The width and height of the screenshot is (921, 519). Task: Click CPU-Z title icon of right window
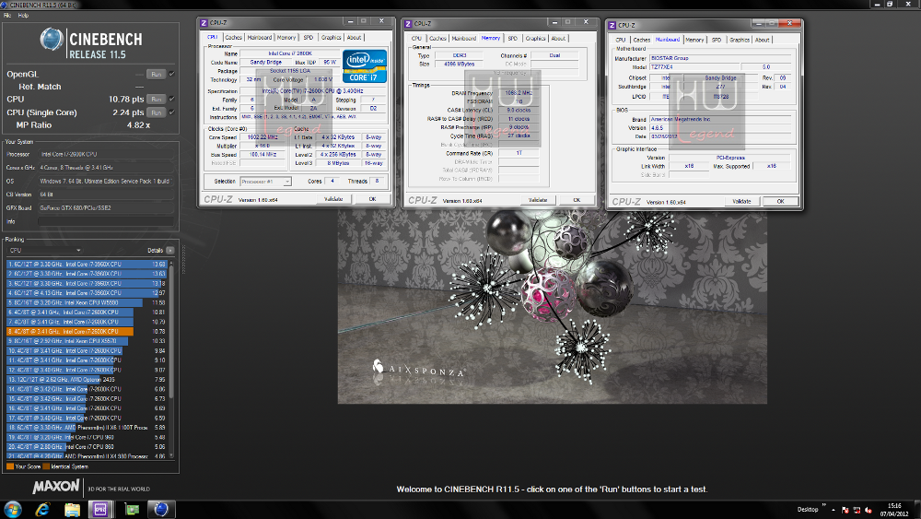(612, 25)
